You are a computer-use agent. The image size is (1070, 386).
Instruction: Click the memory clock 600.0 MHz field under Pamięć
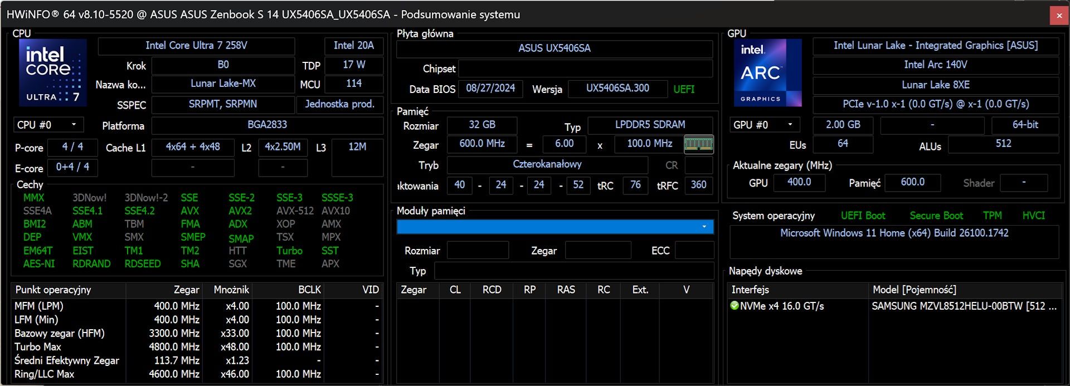coord(482,144)
